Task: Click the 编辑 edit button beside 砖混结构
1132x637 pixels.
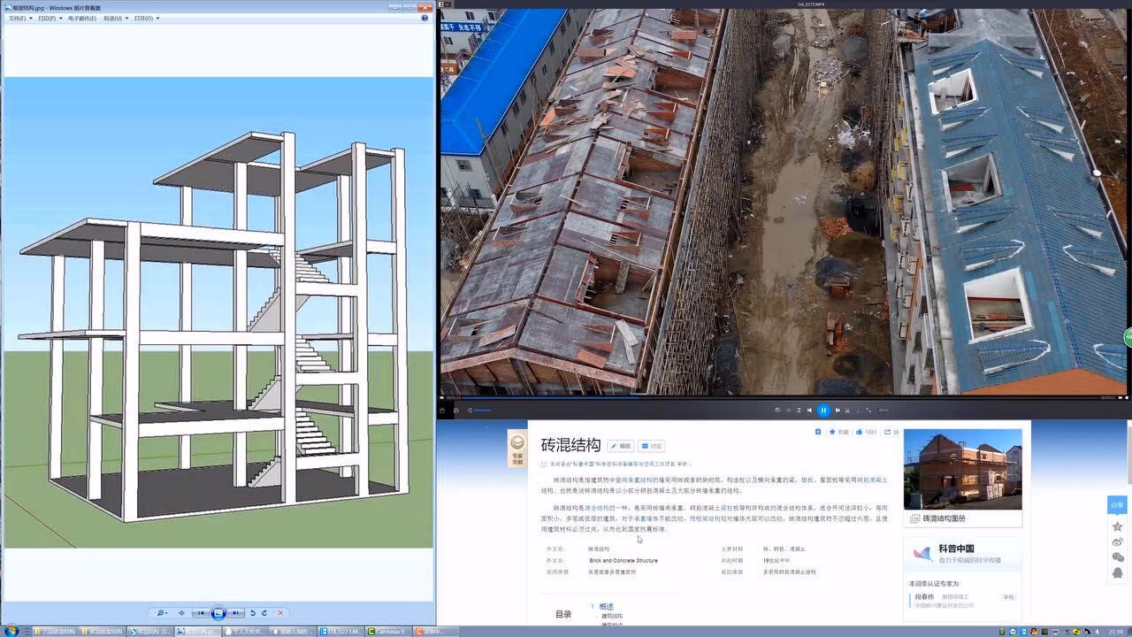Action: tap(620, 446)
